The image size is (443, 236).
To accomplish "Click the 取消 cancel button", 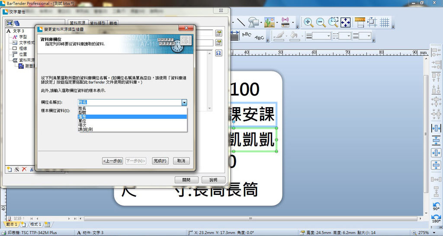I will pyautogui.click(x=181, y=161).
